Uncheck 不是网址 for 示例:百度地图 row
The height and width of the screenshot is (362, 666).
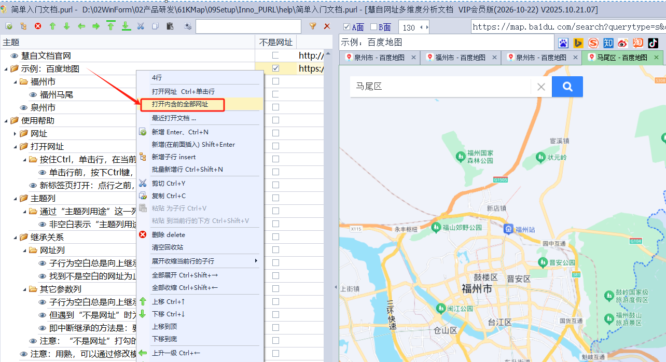point(275,68)
